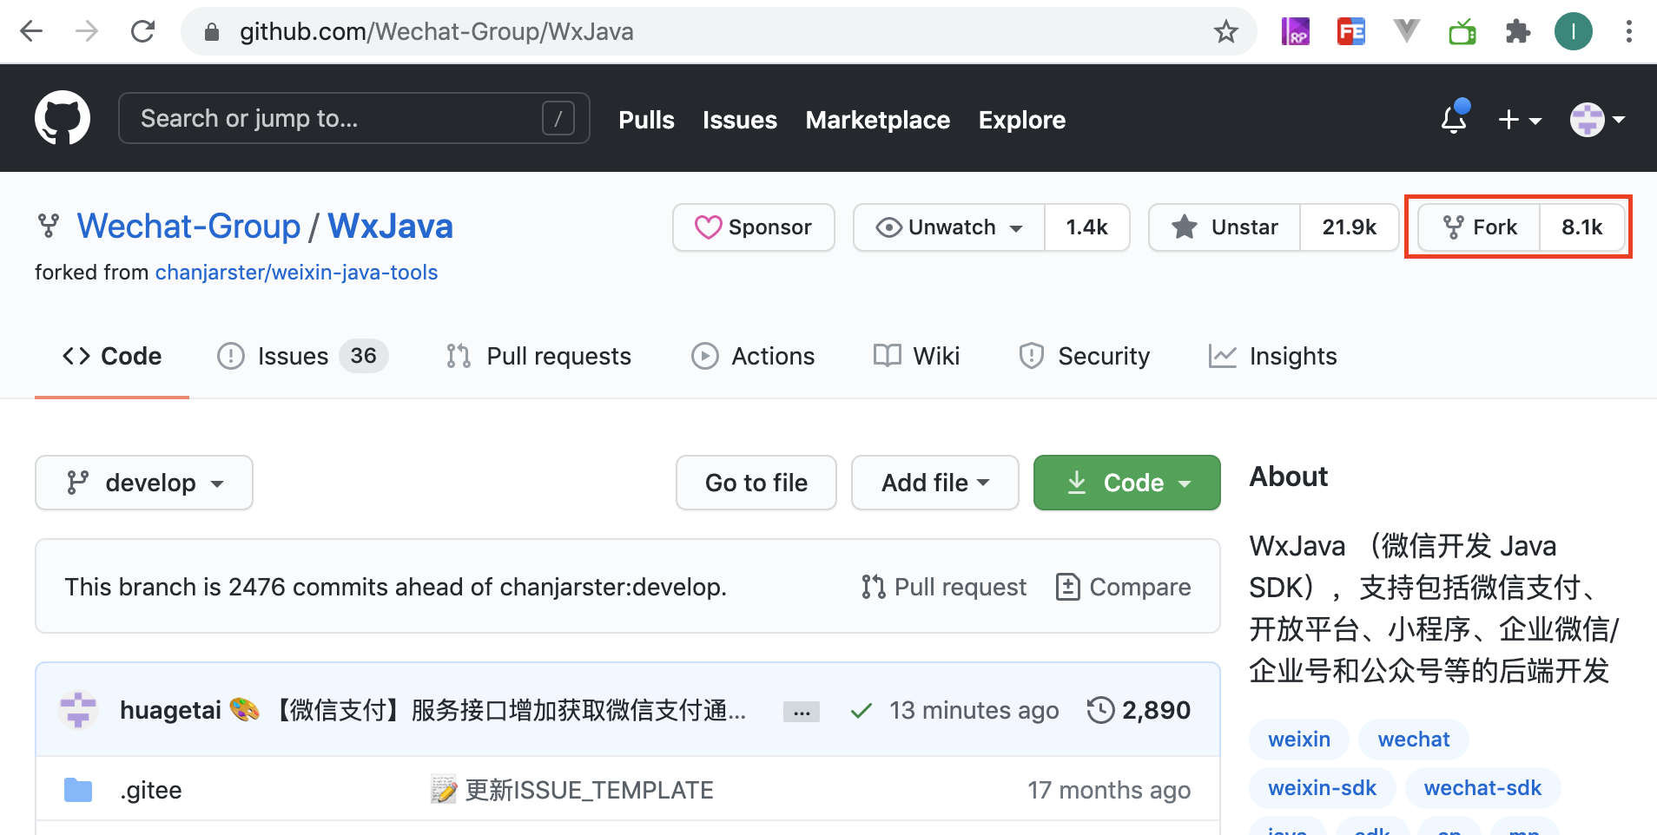Screen dimensions: 1657x835
Task: Reload the current page
Action: [x=142, y=32]
